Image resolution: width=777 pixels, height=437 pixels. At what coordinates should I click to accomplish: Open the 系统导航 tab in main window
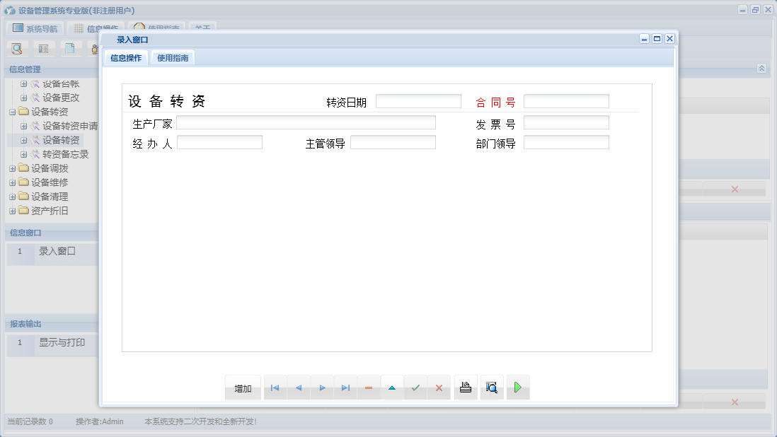tap(35, 29)
